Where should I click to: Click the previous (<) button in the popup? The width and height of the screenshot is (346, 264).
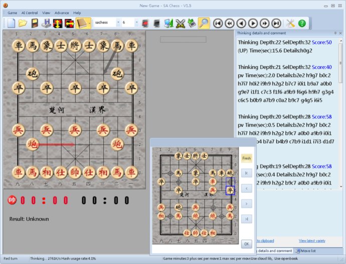pos(247,188)
